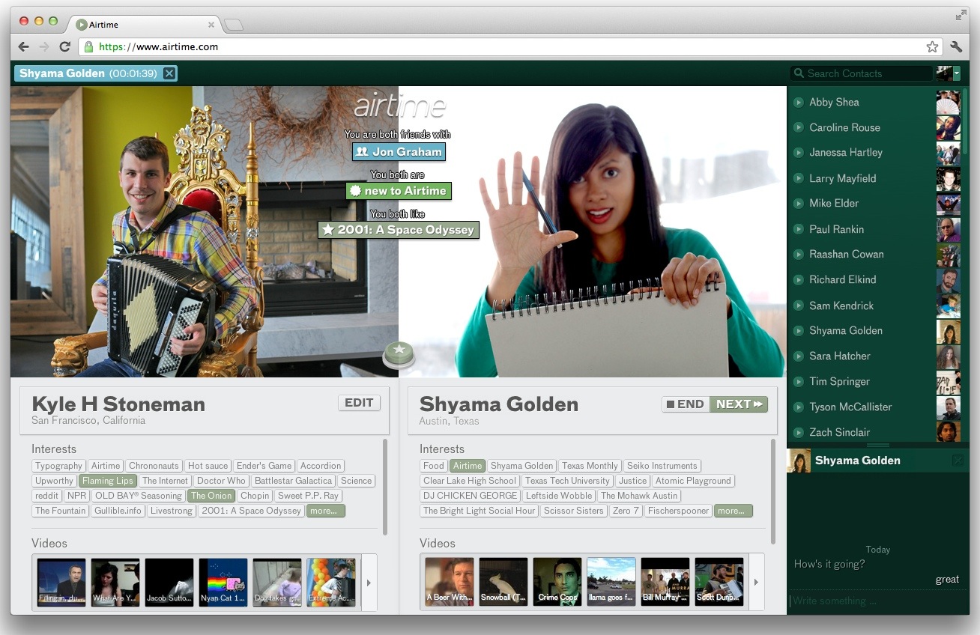Call Sam Kendrick via his play icon
The width and height of the screenshot is (980, 635).
799,306
